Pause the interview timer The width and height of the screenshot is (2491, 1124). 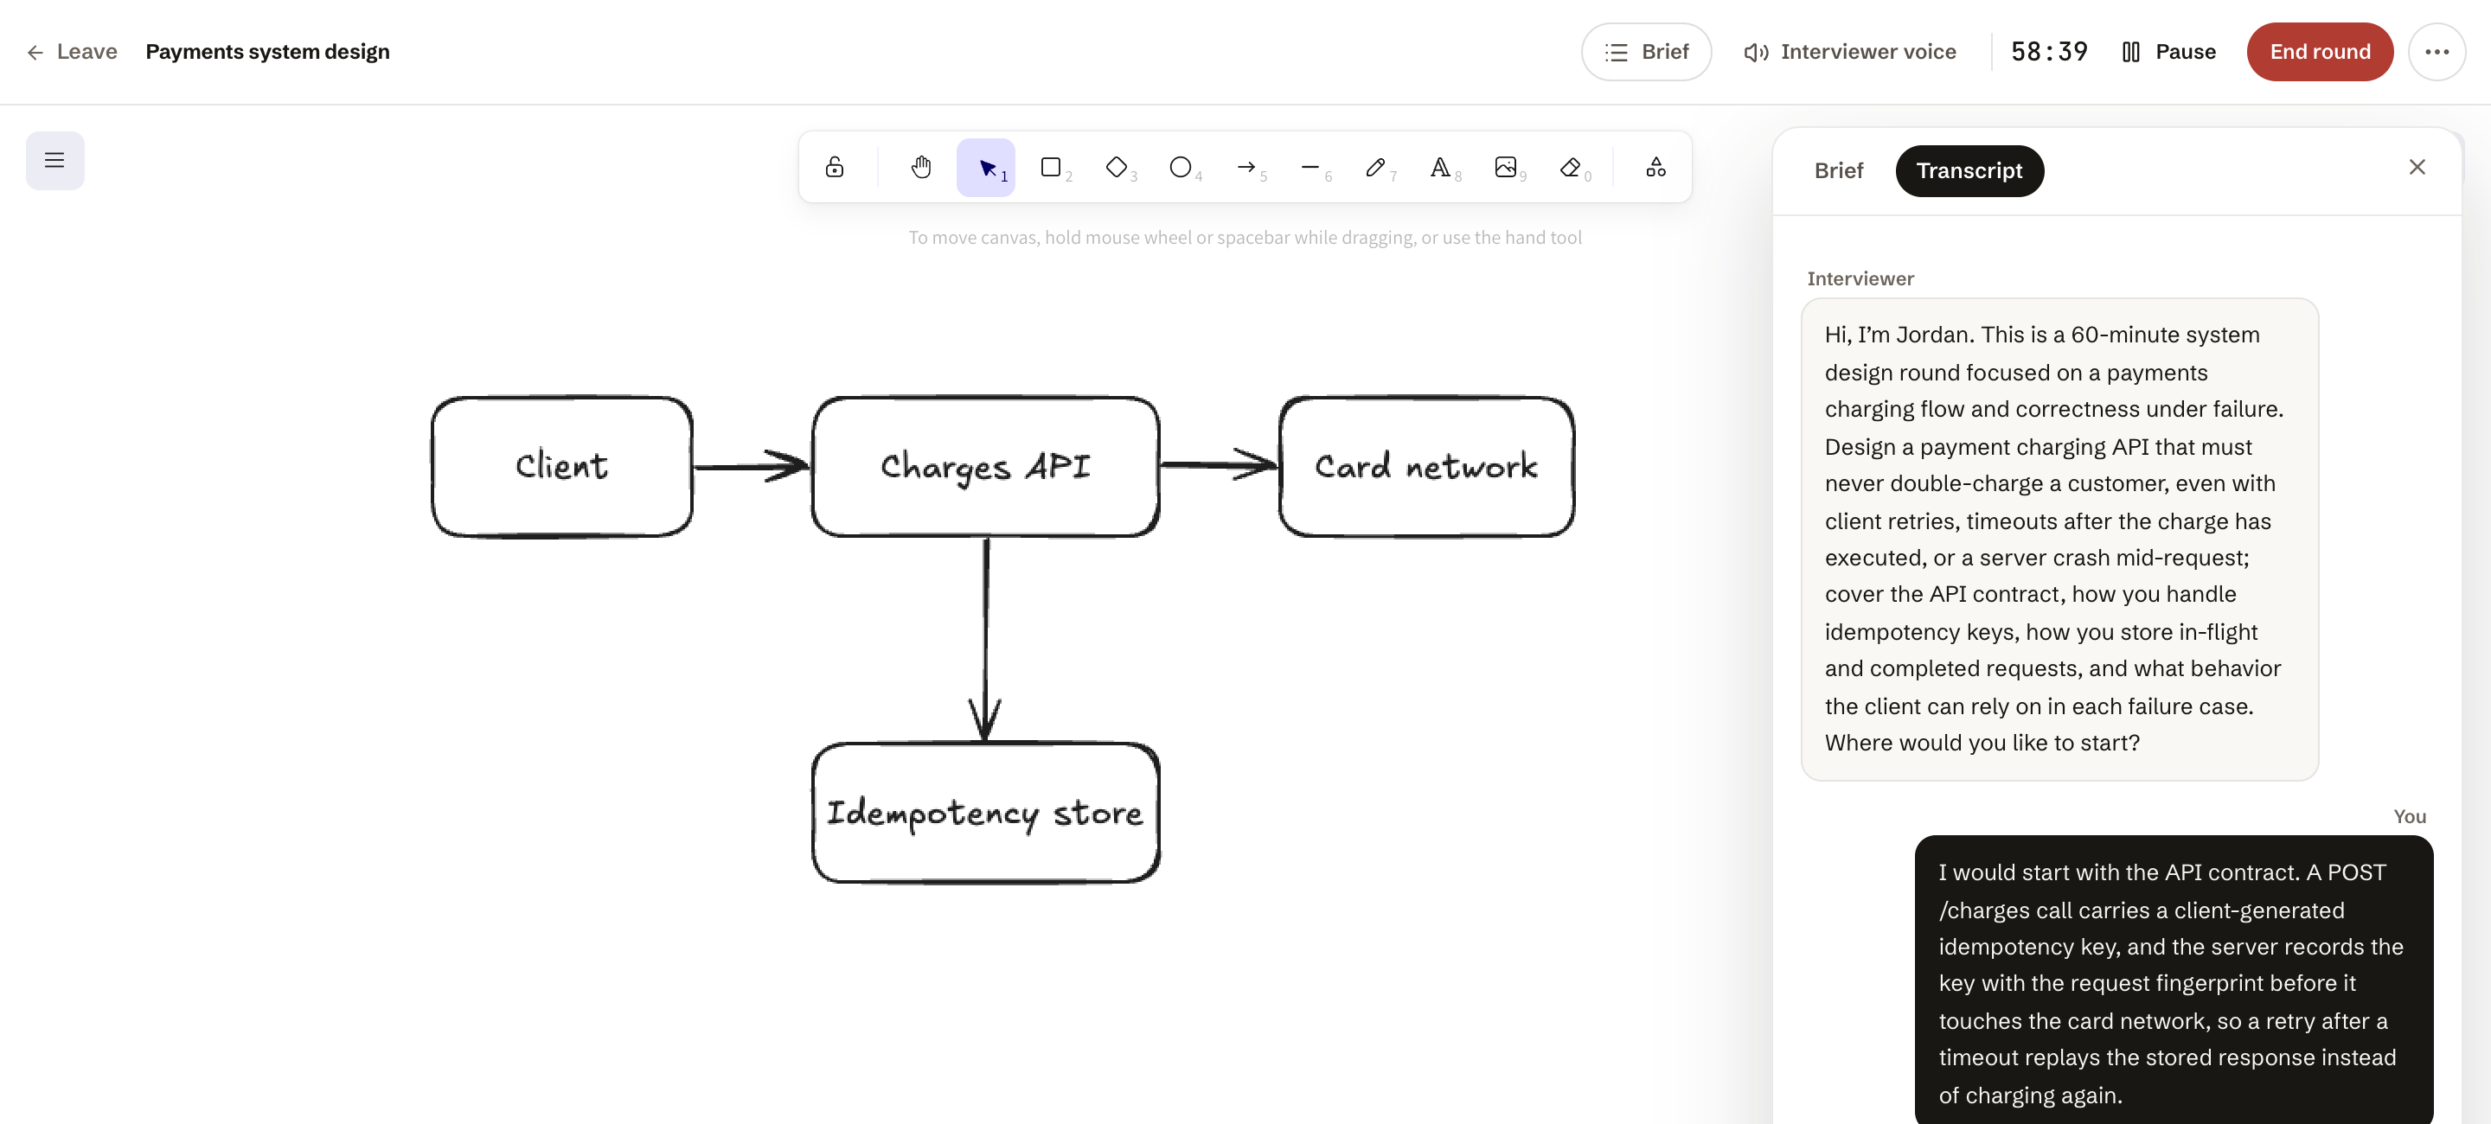point(2168,52)
